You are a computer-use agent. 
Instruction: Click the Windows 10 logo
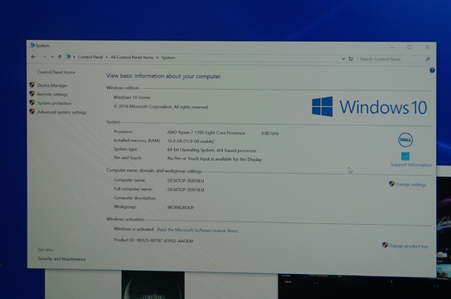click(x=369, y=107)
